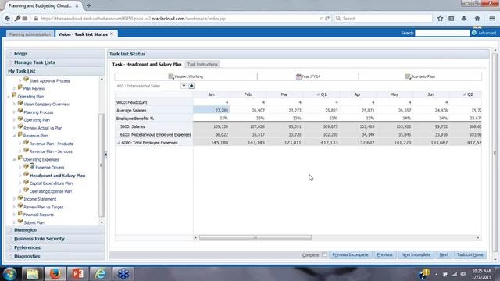Switch to the Task Instructions tab
Screen dimensions: 500x281
pyautogui.click(x=202, y=64)
